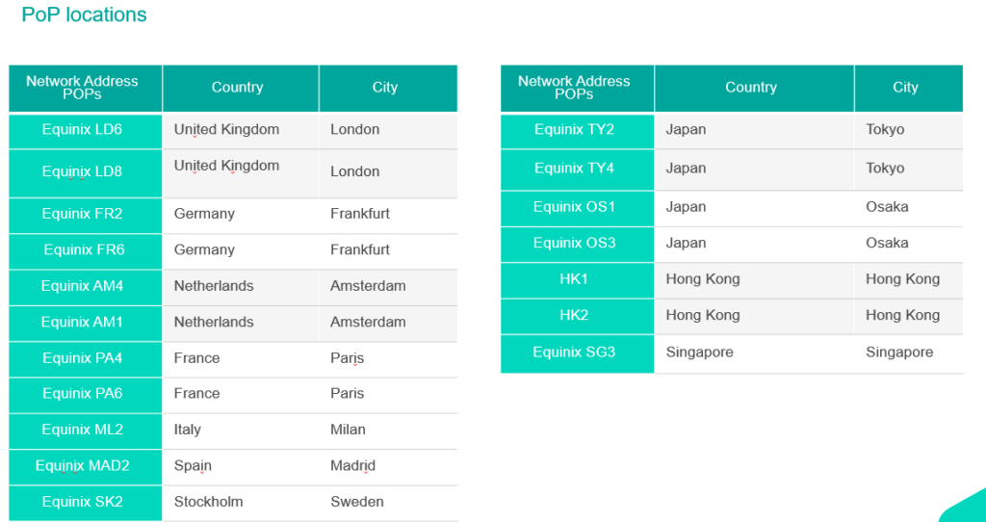Select the HK1 cell
This screenshot has height=522, width=986.
(578, 280)
